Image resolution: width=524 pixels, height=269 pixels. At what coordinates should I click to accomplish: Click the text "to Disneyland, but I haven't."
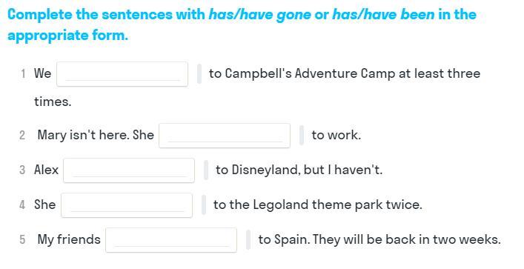(x=299, y=170)
